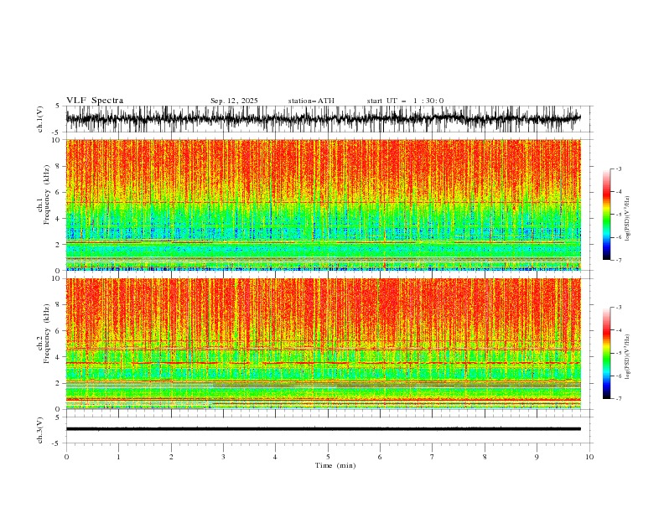Click the '7' tick on the time axis
Screen dimensions: 664x513
pos(433,457)
